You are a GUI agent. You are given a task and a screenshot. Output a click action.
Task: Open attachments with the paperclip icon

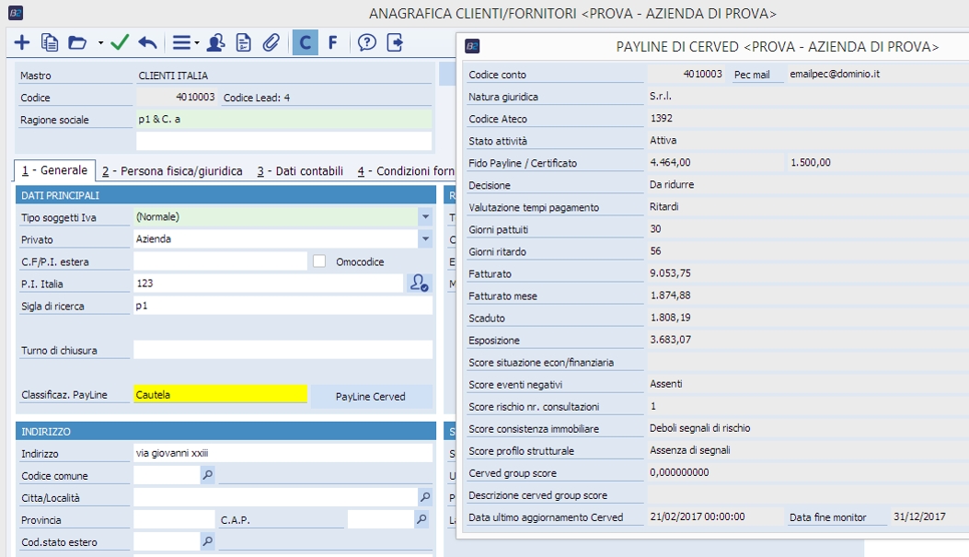point(271,42)
